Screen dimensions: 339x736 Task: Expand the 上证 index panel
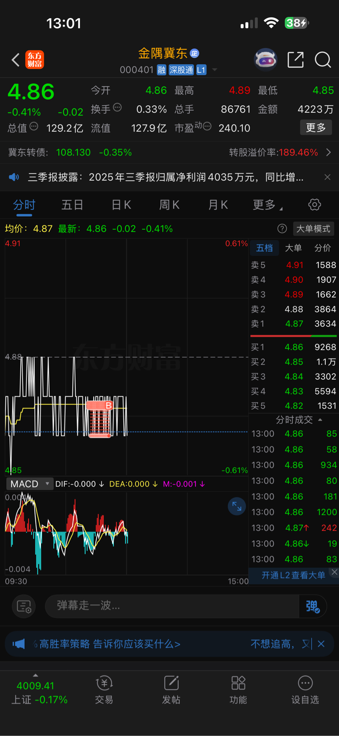point(36,675)
